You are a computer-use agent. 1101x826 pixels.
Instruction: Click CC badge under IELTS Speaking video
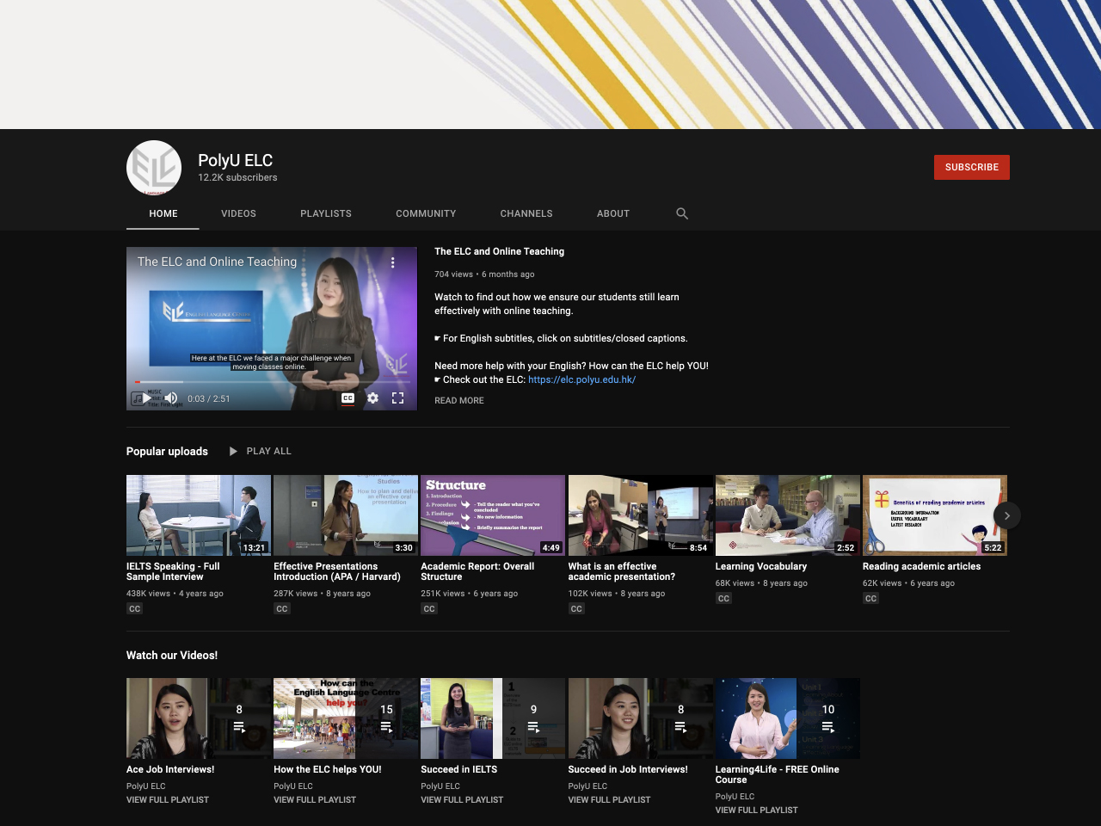[x=135, y=608]
